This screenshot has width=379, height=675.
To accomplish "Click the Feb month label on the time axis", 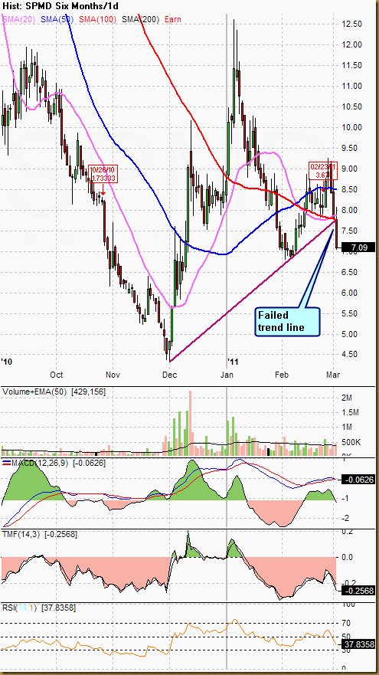I will (282, 374).
